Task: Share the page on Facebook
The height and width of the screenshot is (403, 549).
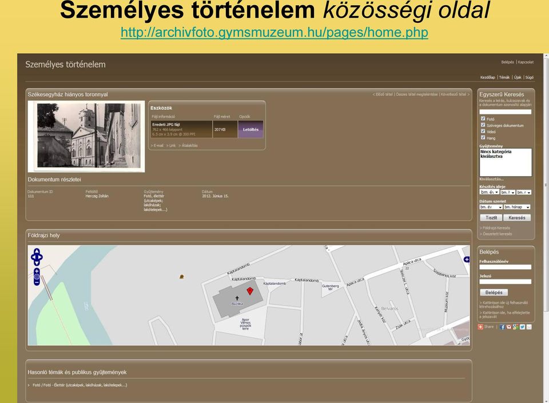Action: [503, 327]
